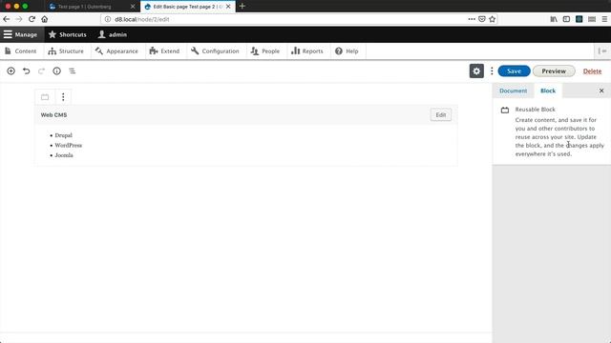Save page to Pocket icon
This screenshot has width=611, height=343.
482,19
